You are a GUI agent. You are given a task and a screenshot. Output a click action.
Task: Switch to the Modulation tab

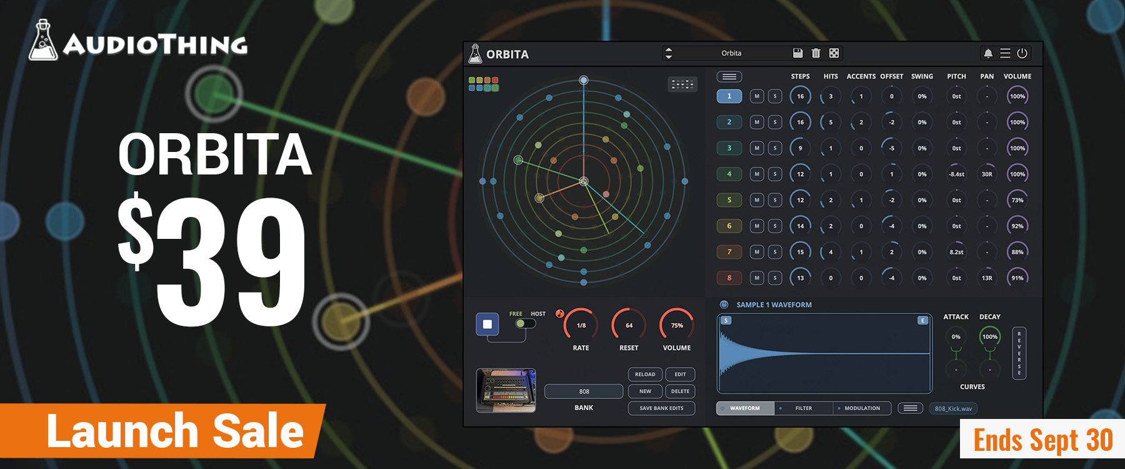(x=862, y=408)
